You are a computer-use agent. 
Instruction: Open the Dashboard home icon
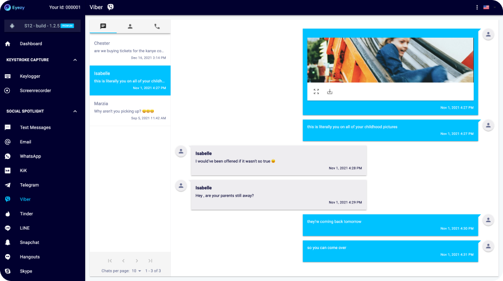click(x=7, y=43)
